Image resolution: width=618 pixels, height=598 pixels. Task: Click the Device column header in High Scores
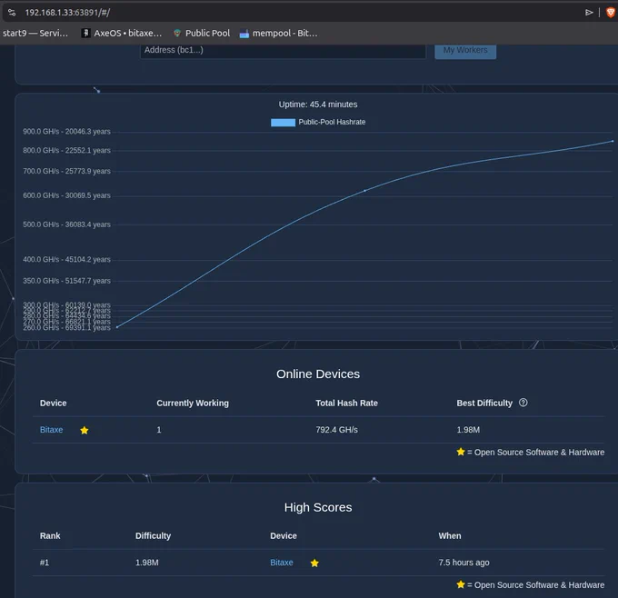(284, 535)
